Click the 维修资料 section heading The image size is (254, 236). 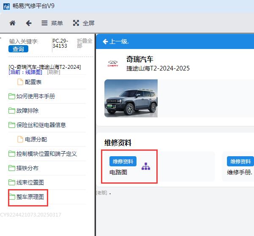point(118,143)
